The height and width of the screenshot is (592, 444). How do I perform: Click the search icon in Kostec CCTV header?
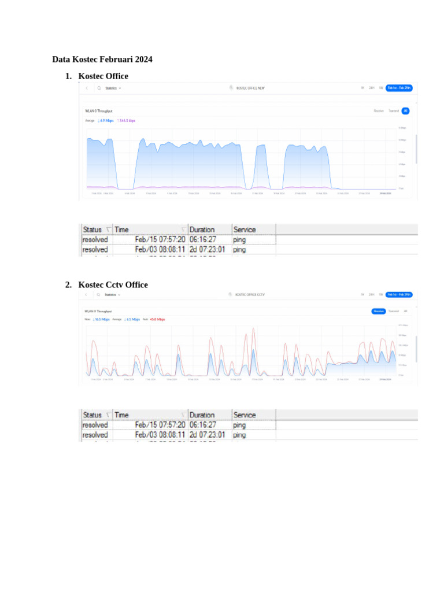(98, 294)
